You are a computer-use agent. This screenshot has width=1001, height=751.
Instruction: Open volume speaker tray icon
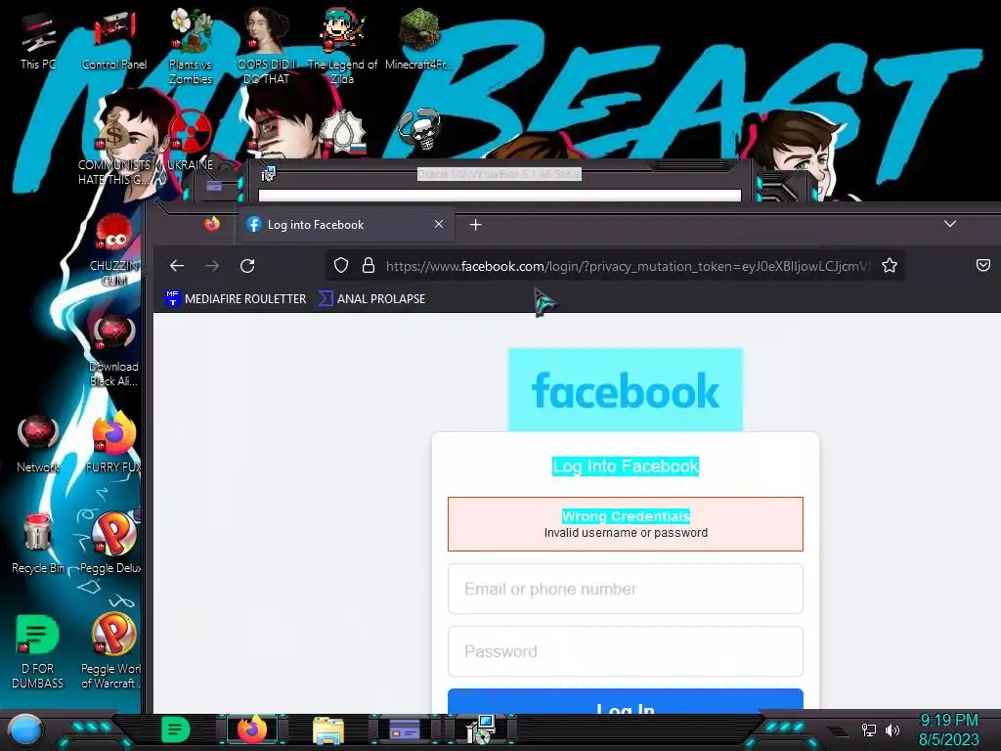pos(892,729)
